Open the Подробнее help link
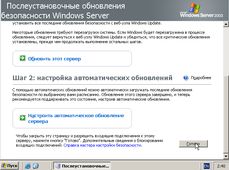 pyautogui.click(x=201, y=78)
